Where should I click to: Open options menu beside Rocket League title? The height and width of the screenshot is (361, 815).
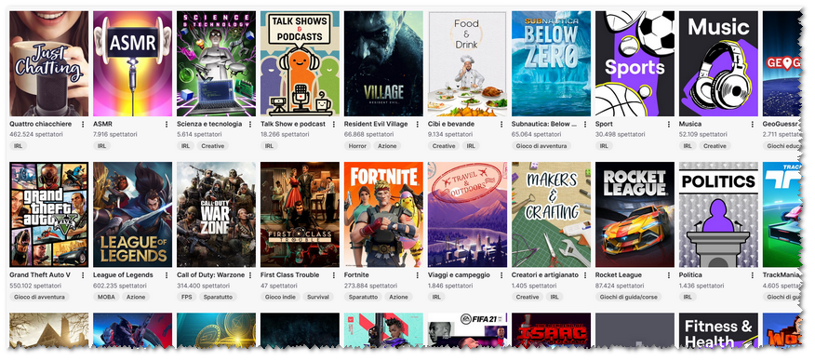pyautogui.click(x=669, y=275)
